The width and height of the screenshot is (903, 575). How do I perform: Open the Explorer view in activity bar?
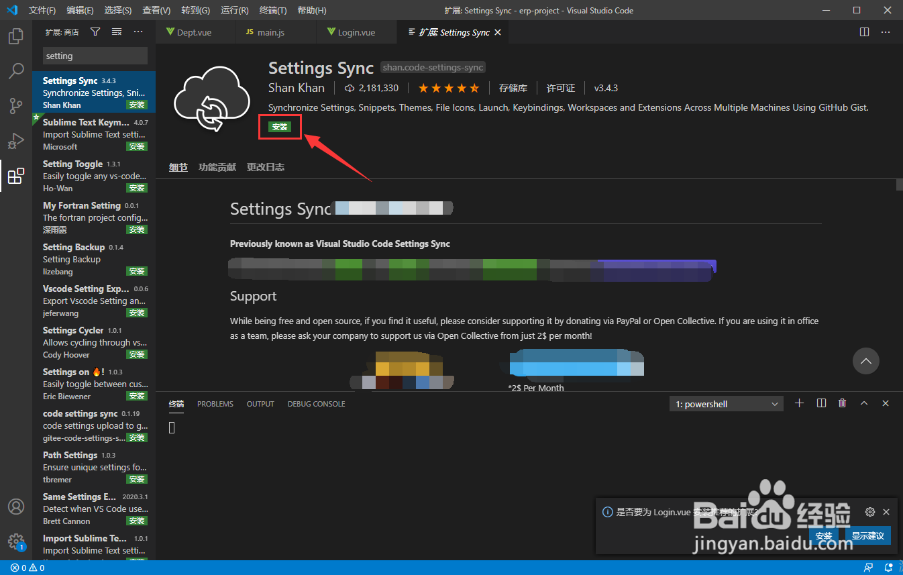click(x=16, y=36)
